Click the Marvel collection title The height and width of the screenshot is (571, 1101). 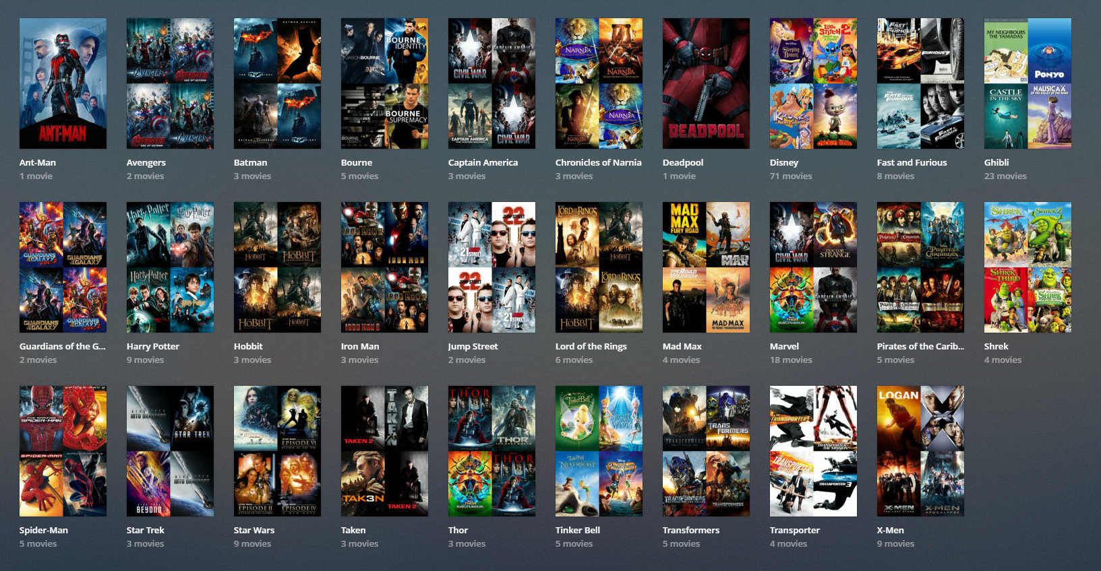pyautogui.click(x=784, y=346)
